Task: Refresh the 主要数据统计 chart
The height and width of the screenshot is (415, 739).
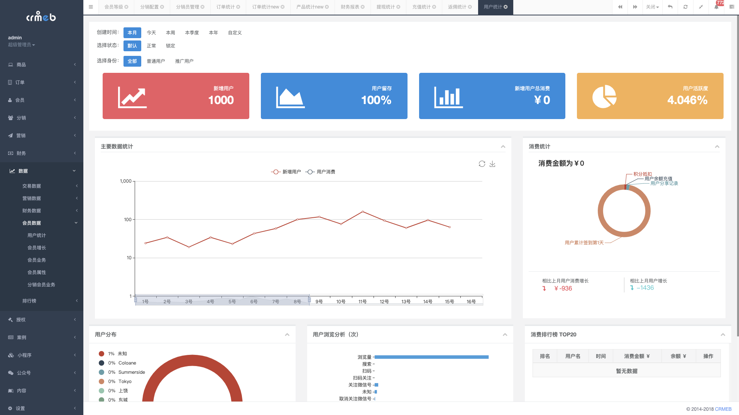Action: coord(482,164)
